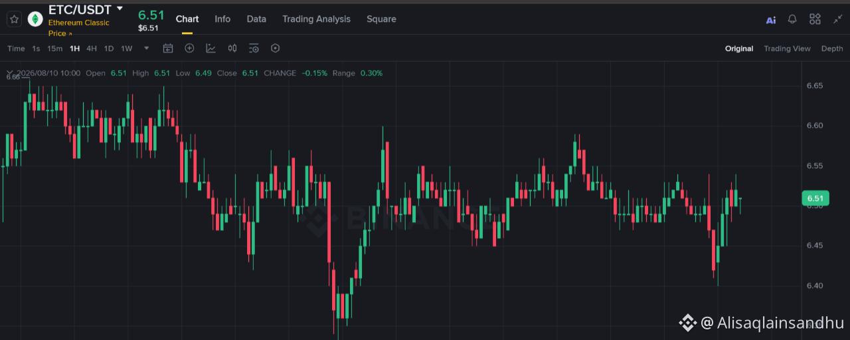This screenshot has width=850, height=340.
Task: Open the ETC/USDT pair selector dropdown arrow
Action: [120, 9]
